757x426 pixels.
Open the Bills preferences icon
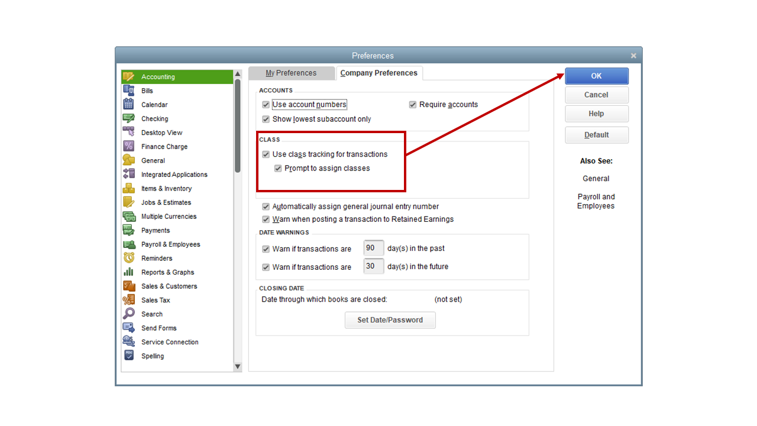click(x=128, y=91)
